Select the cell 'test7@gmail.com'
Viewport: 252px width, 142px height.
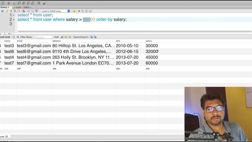[x=34, y=63]
